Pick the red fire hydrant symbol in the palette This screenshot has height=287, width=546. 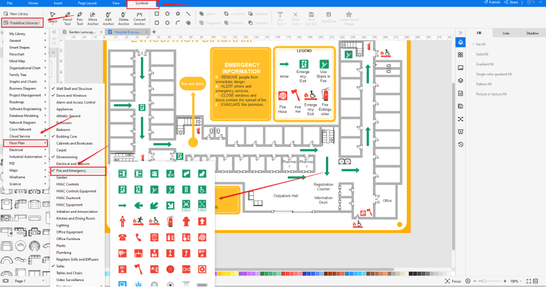(x=186, y=222)
